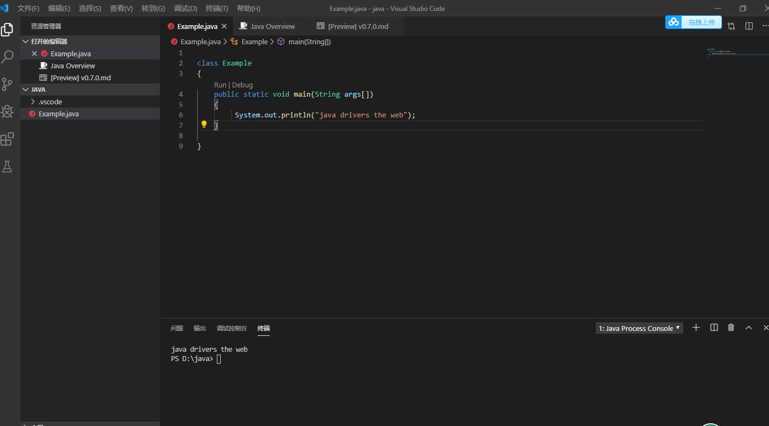769x426 pixels.
Task: Open the Source Control view
Action: pos(7,84)
